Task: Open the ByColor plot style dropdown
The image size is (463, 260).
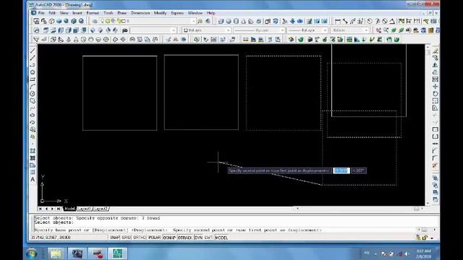Action: click(366, 30)
